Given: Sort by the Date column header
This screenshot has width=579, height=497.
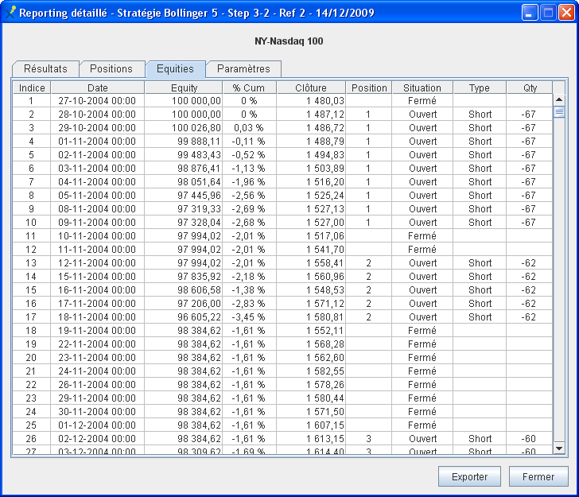Looking at the screenshot, I should click(x=98, y=87).
